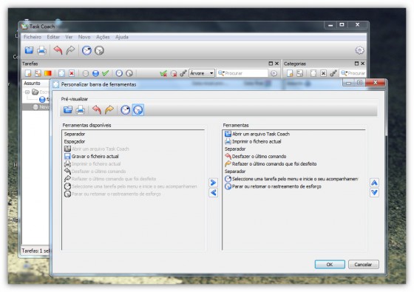
Task: Click new subcategory icon in Categorias toolbar
Action: point(299,73)
